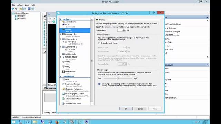This screenshot has width=221, height=124.
Task: Select Checkpoint File Location
Action: [x=74, y=89]
